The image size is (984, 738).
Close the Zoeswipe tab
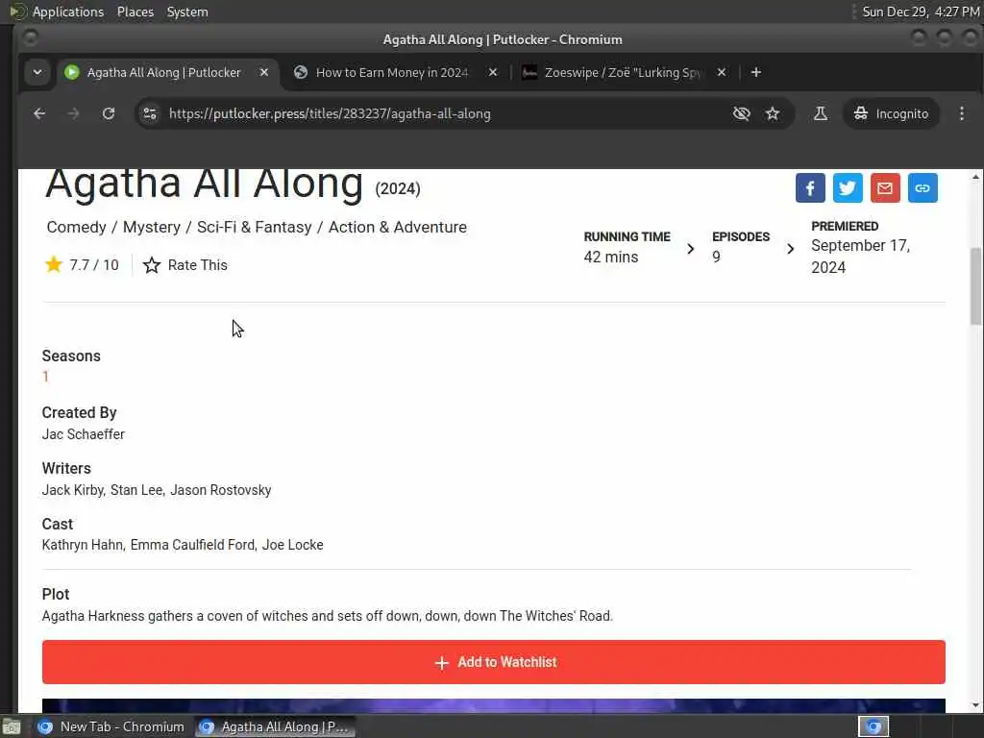[722, 72]
